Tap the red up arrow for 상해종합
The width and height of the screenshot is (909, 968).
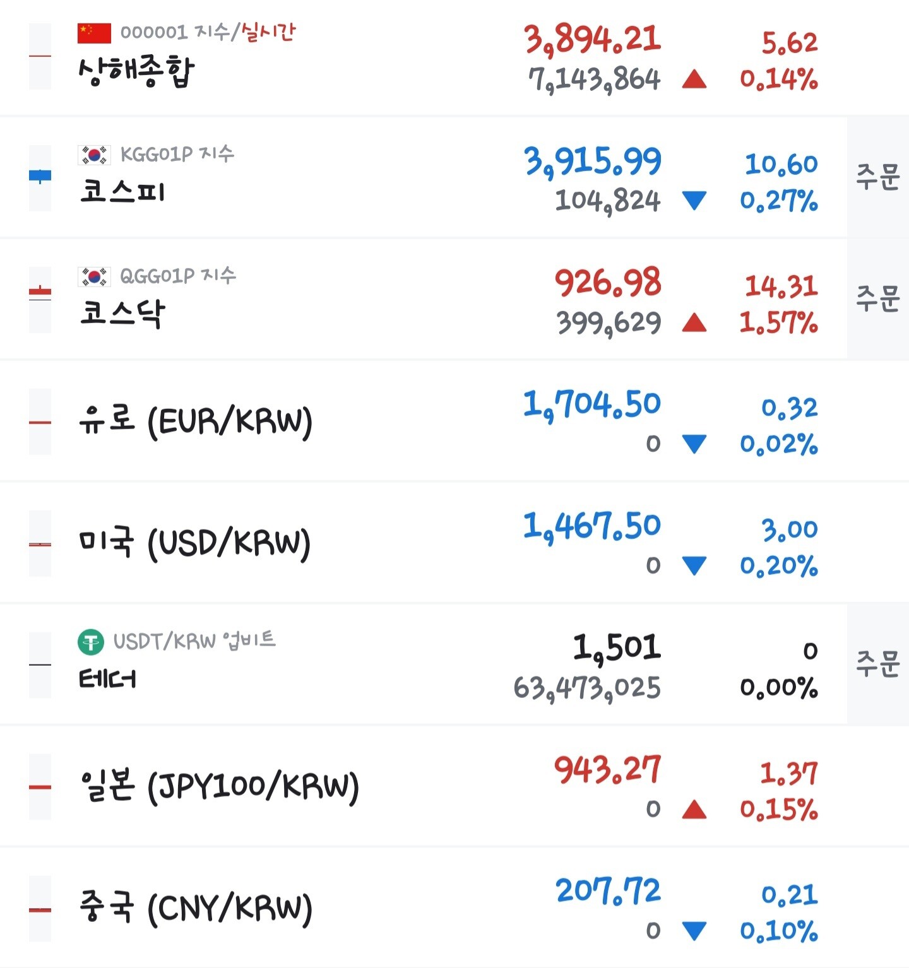pos(694,79)
